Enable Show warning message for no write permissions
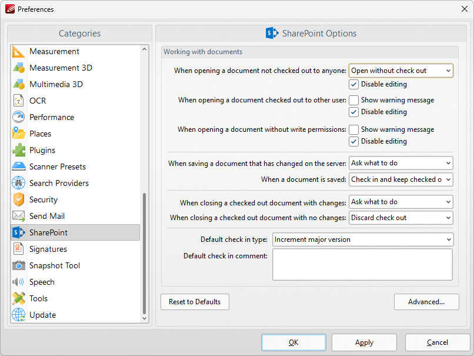Screen dimensions: 474x356 coord(353,129)
